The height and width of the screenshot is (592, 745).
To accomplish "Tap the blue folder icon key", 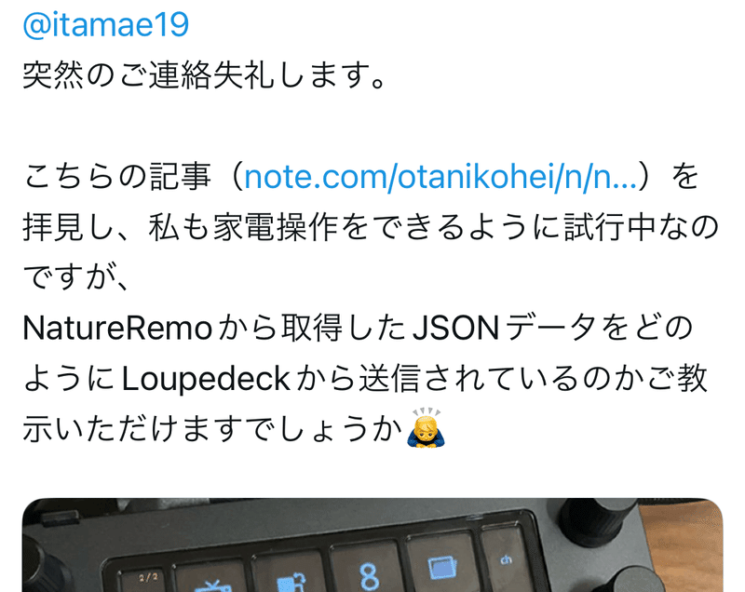I will click(442, 568).
